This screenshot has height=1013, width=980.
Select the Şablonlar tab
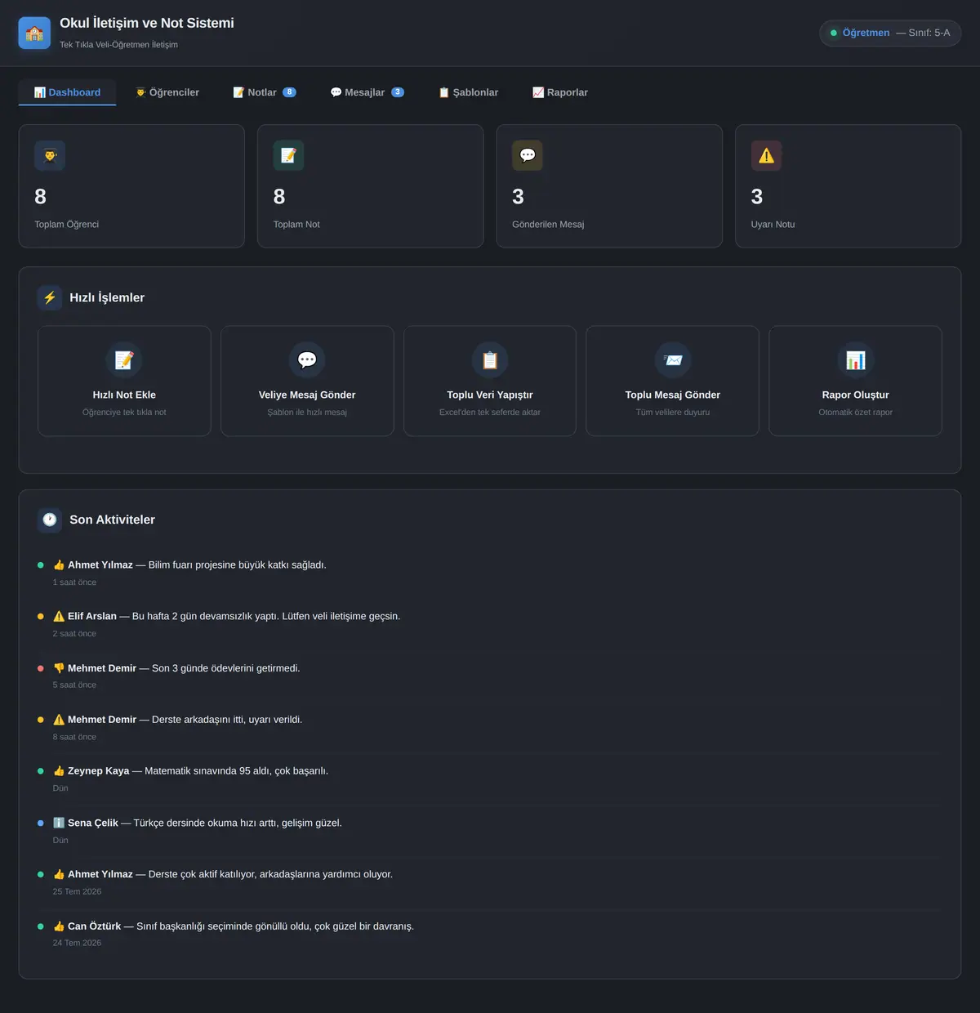coord(469,92)
